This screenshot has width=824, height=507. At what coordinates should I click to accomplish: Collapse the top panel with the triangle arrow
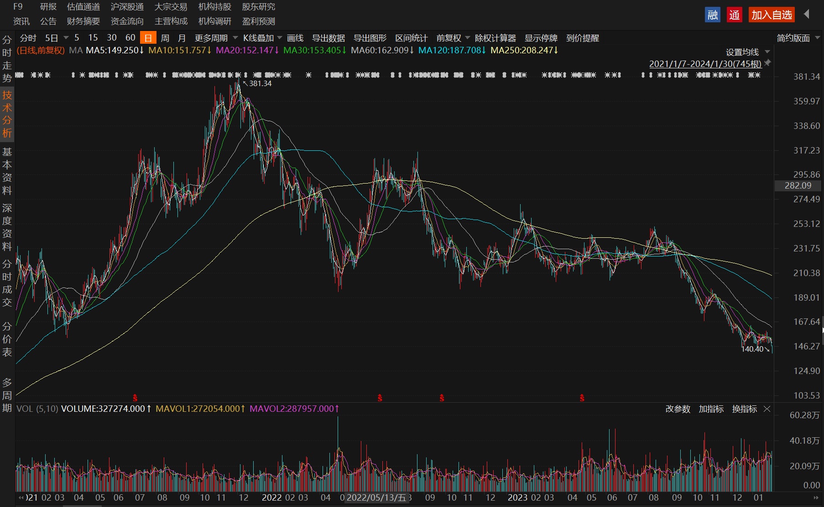point(807,15)
